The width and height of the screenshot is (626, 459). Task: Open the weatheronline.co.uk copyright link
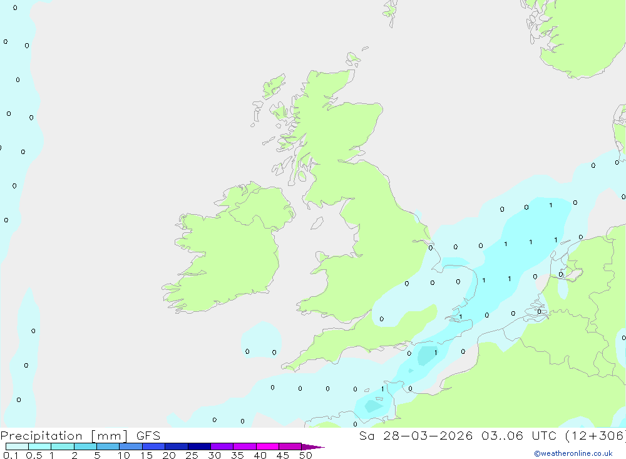[573, 453]
